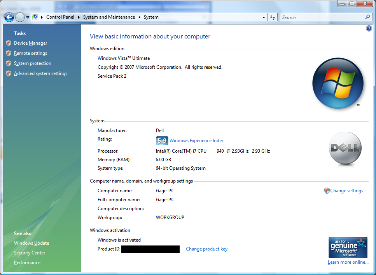The height and width of the screenshot is (275, 376).
Task: Open Windows Update under See also
Action: [31, 243]
